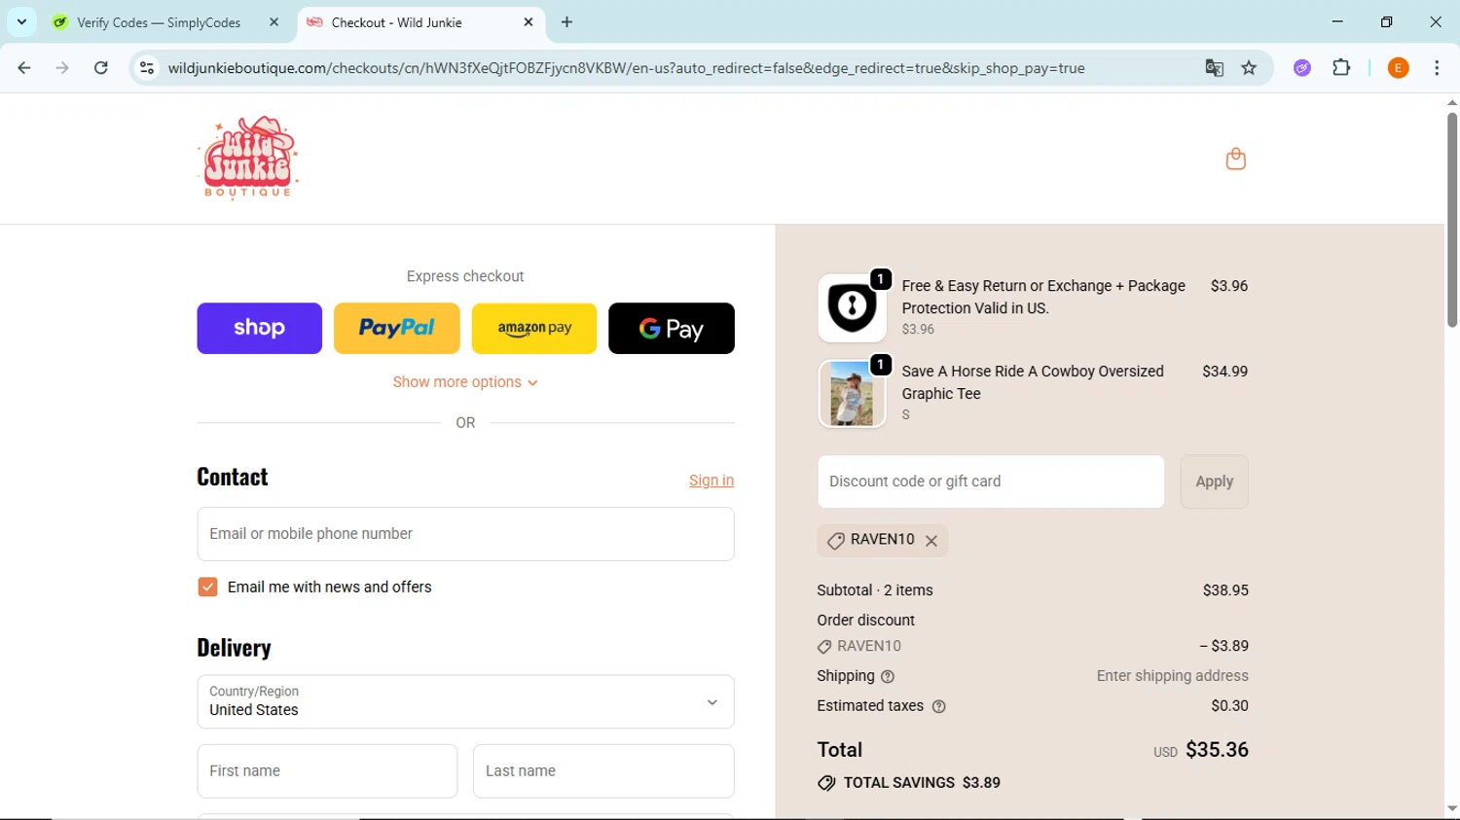Pay with Google Pay button
Image resolution: width=1460 pixels, height=820 pixels.
click(x=672, y=328)
